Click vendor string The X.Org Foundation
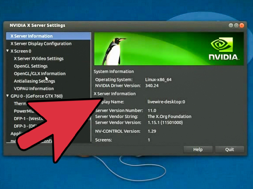The width and height of the screenshot is (253, 189). 169,117
